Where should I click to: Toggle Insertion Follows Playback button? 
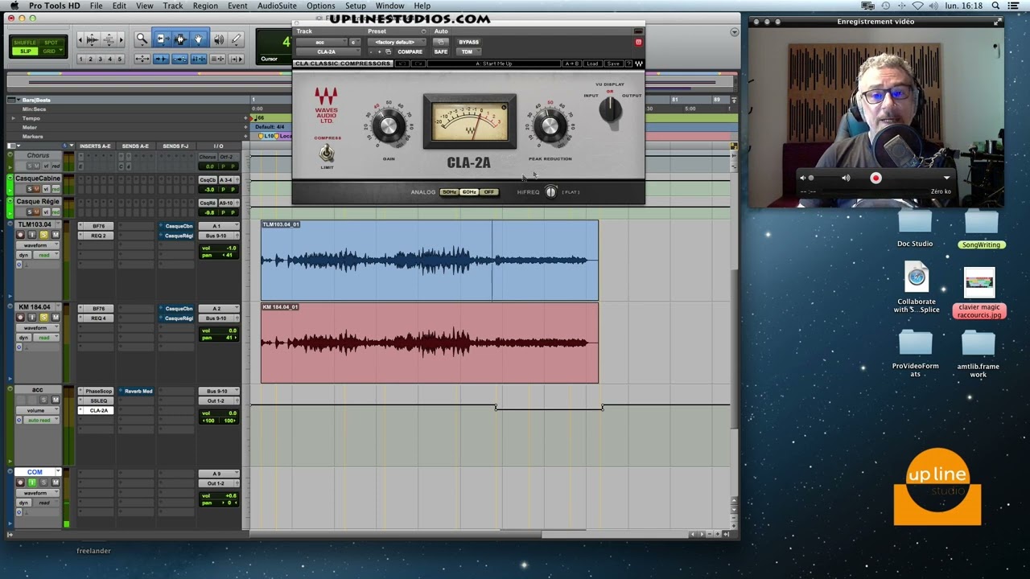[236, 59]
